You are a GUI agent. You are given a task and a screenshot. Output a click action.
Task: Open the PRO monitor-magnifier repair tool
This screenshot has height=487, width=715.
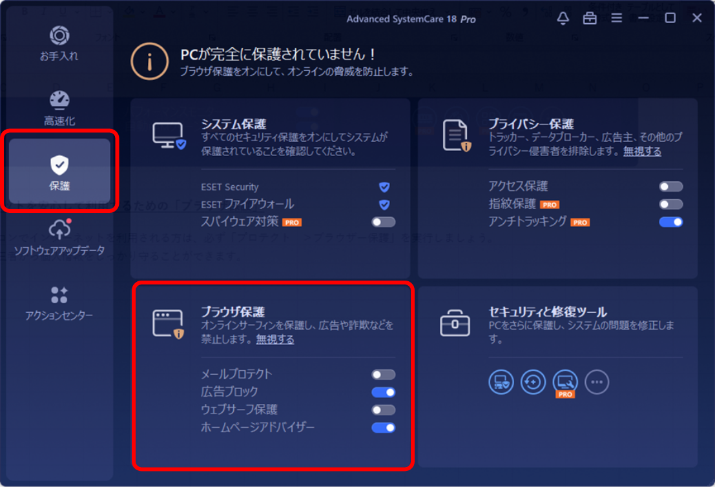[x=565, y=384]
